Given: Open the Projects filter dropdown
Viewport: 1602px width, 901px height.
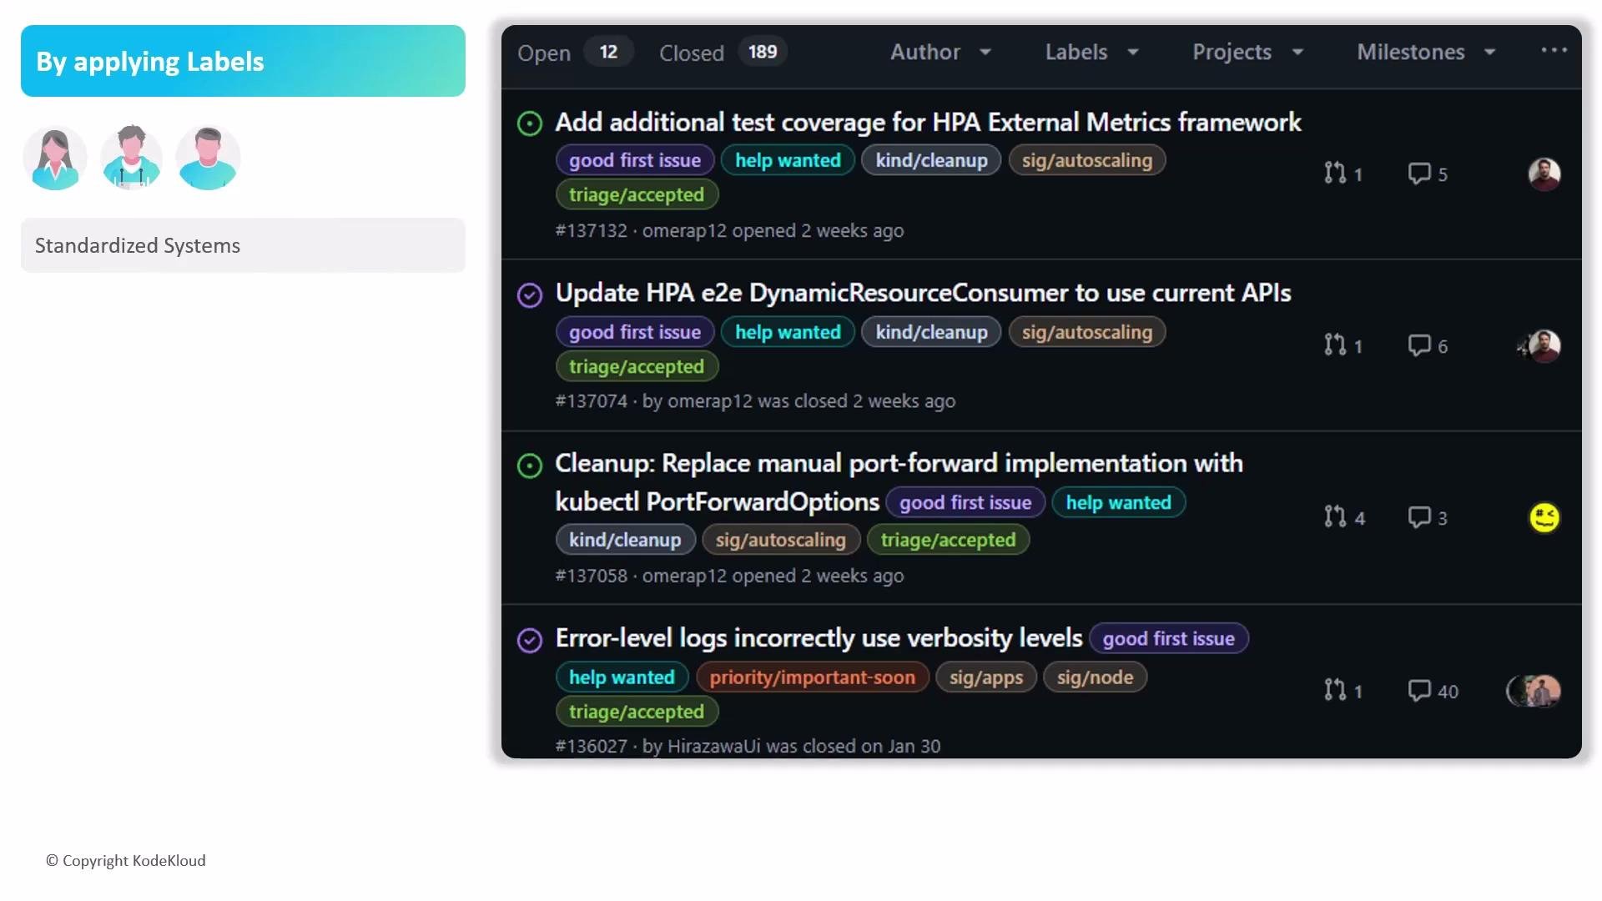Looking at the screenshot, I should click(1247, 52).
